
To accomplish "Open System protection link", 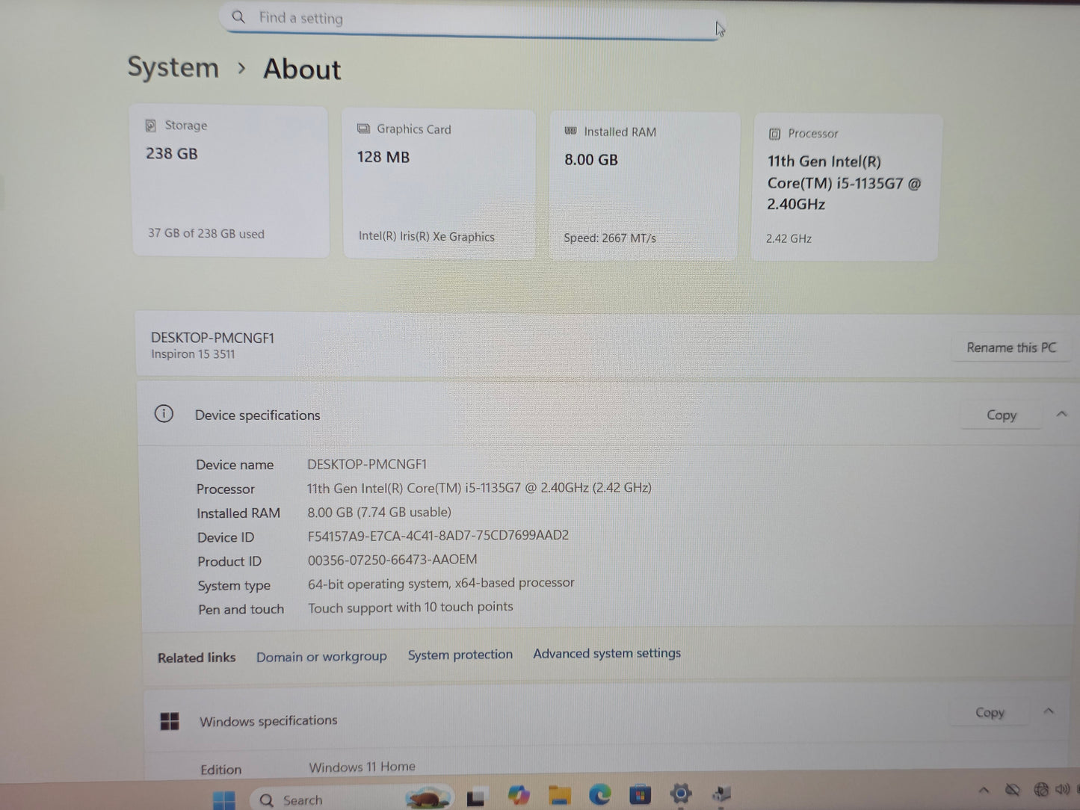I will pos(460,655).
